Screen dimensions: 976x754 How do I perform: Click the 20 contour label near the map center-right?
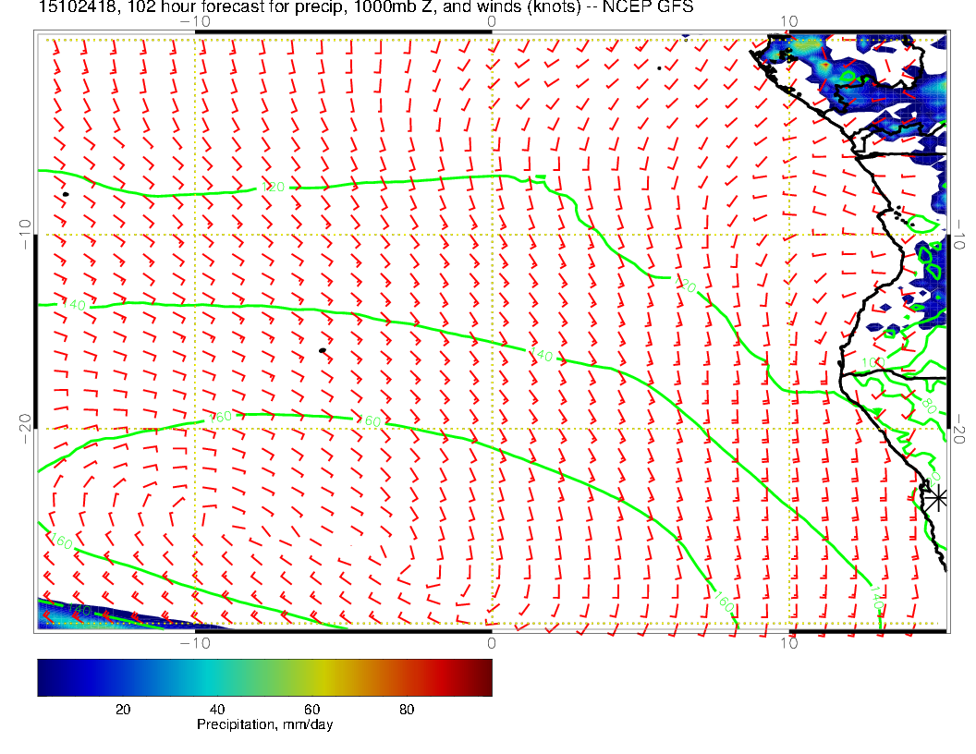pyautogui.click(x=687, y=287)
